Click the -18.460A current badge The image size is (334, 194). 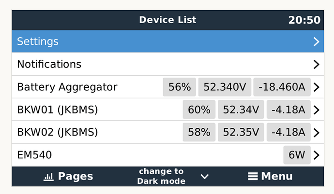[282, 87]
